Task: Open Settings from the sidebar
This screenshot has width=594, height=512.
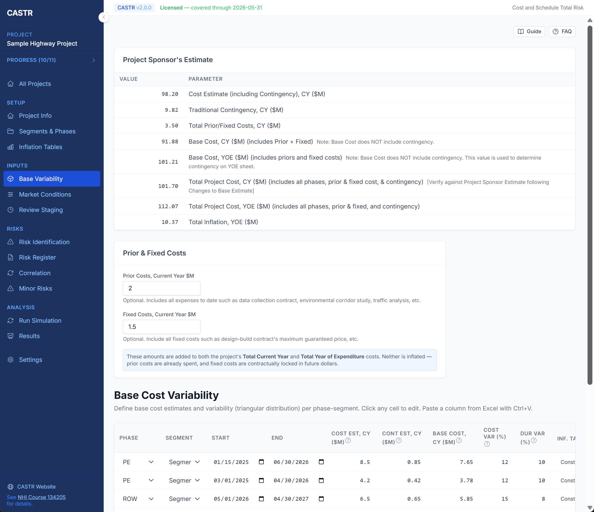Action: point(52,359)
